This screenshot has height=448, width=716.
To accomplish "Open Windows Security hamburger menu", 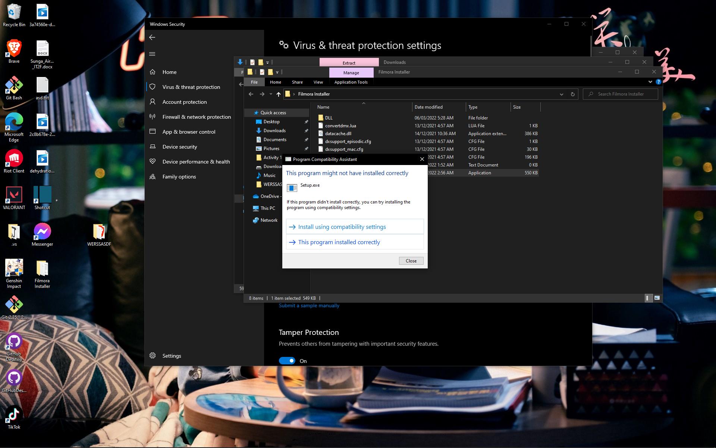I will (x=152, y=54).
